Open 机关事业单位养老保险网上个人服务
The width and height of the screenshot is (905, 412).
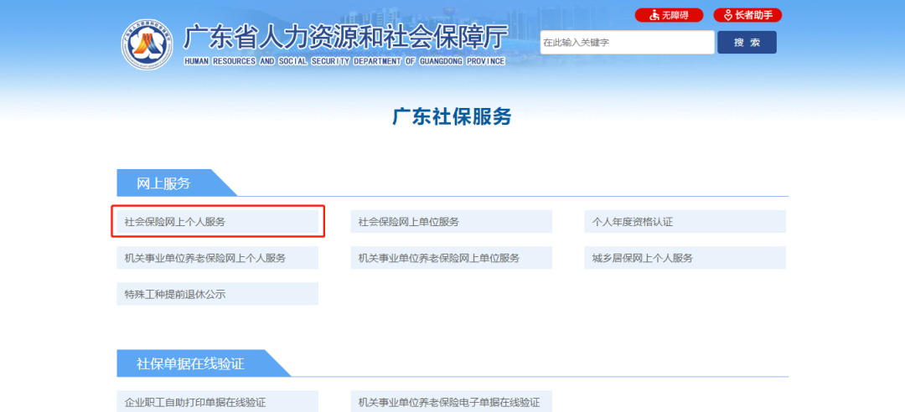(x=217, y=258)
